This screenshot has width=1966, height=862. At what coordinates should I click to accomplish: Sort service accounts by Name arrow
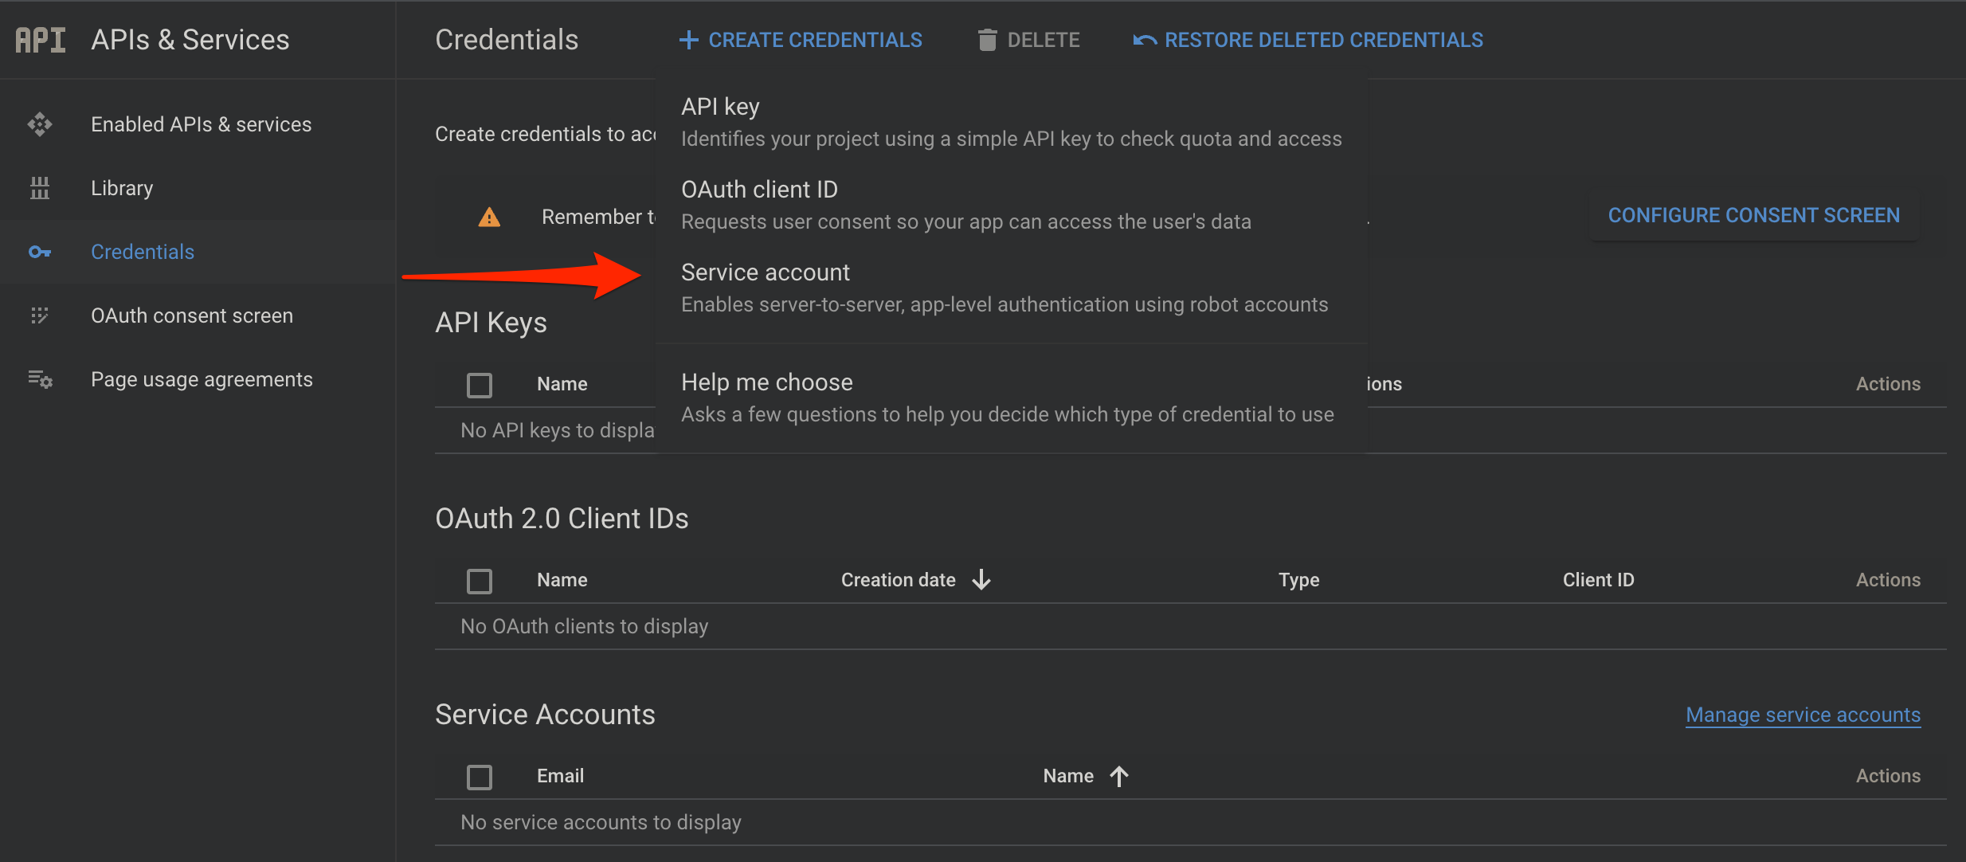(1119, 775)
